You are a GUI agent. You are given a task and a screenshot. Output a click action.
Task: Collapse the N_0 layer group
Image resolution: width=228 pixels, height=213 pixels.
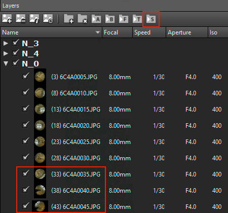click(x=6, y=64)
